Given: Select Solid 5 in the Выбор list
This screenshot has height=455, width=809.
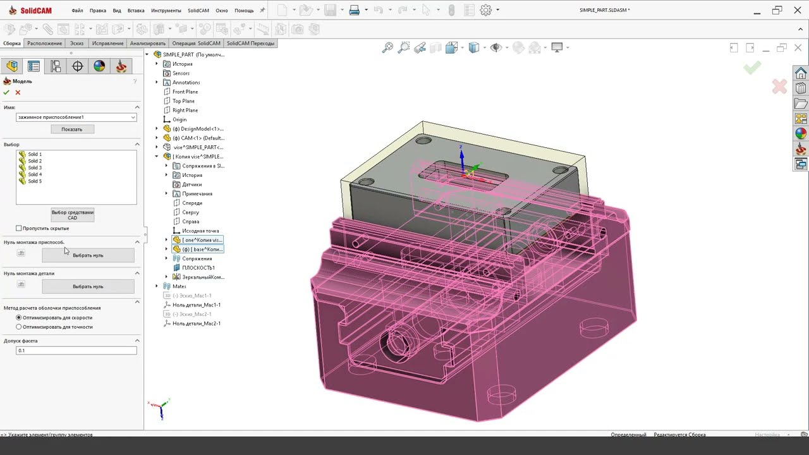Looking at the screenshot, I should [35, 181].
